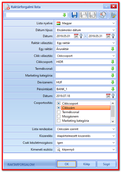The image size is (121, 172).
Task: Open the Dátum típus dropdown
Action: 114,30
